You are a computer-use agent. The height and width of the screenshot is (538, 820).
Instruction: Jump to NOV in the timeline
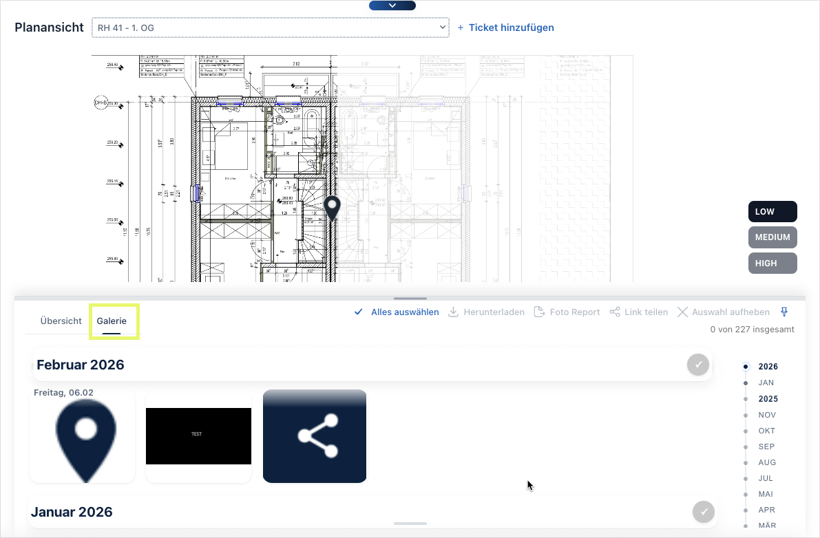pos(766,415)
